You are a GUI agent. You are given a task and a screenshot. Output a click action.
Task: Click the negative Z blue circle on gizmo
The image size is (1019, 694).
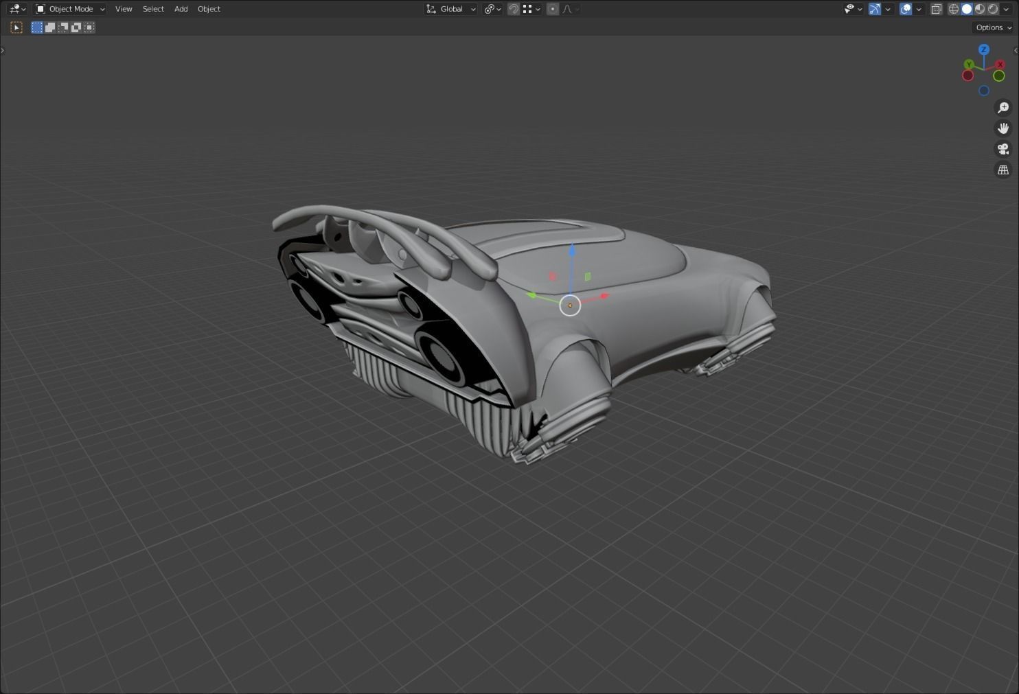click(984, 91)
